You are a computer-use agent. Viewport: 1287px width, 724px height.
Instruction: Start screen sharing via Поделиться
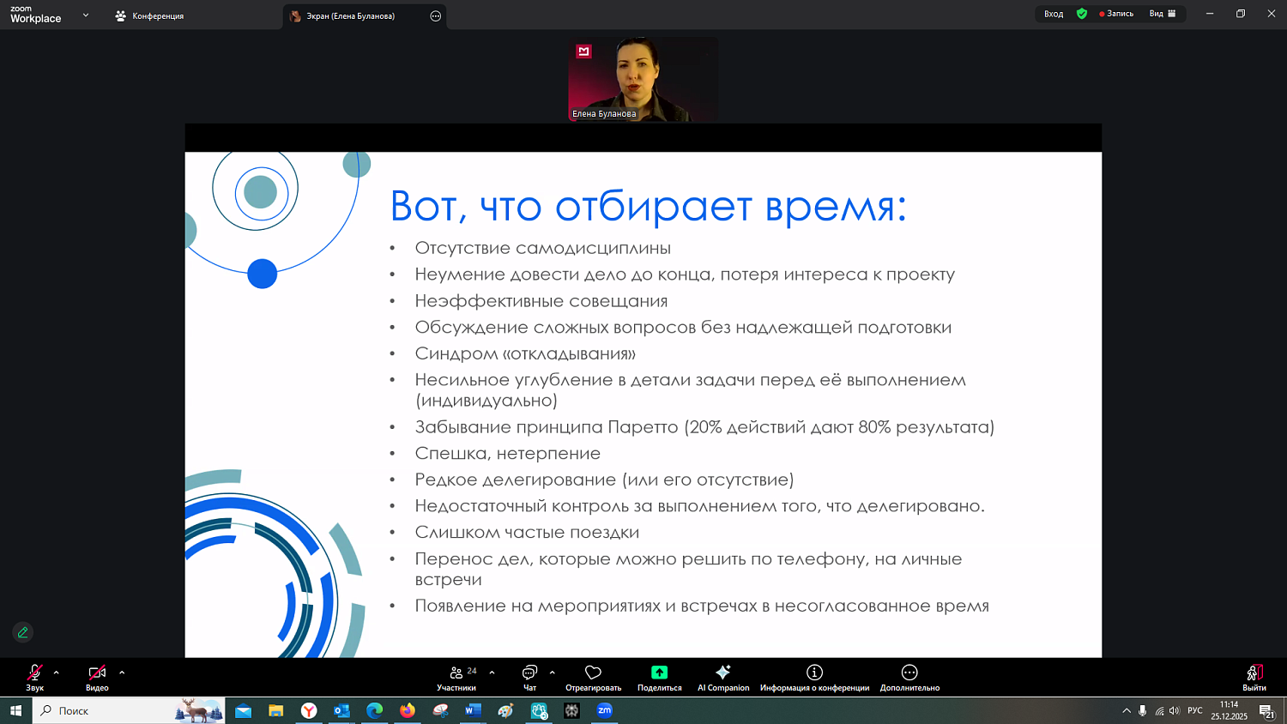[x=659, y=678]
